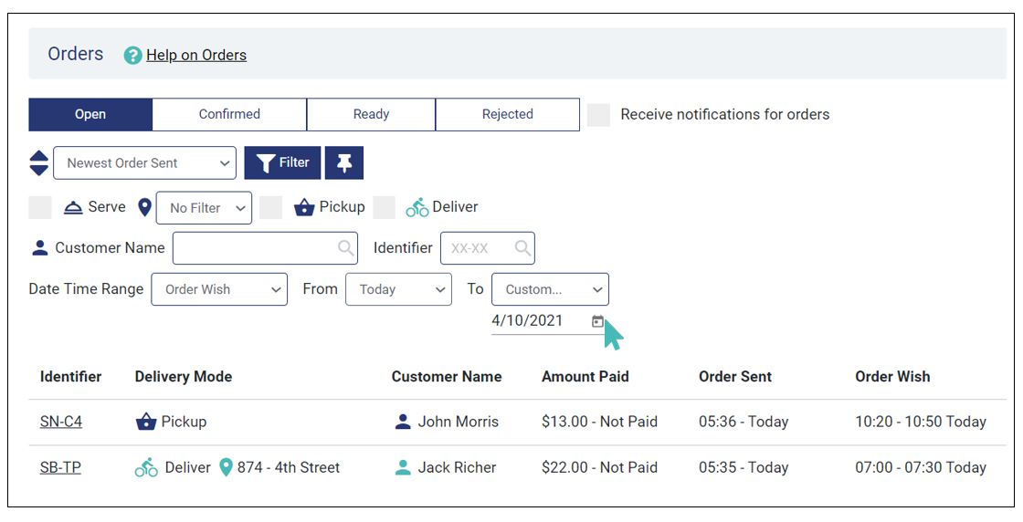Image resolution: width=1023 pixels, height=522 pixels.
Task: Check the Serve checkbox
Action: point(40,207)
